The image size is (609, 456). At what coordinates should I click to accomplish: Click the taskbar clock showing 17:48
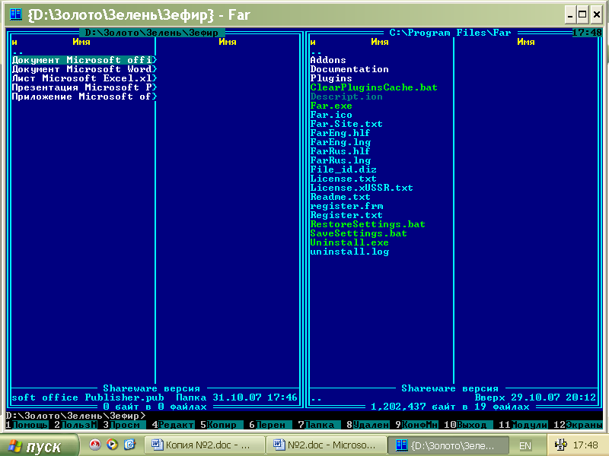pos(585,445)
